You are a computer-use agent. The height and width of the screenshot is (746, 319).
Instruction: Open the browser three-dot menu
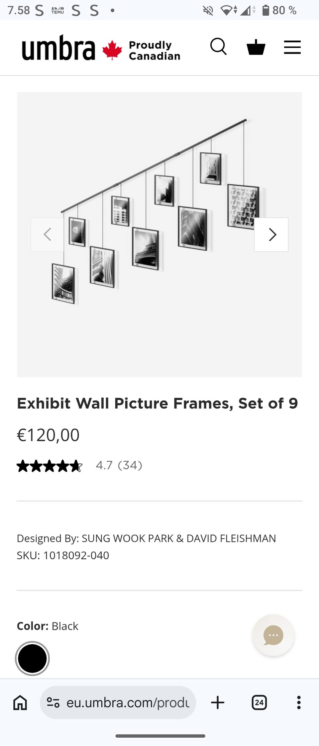[299, 703]
